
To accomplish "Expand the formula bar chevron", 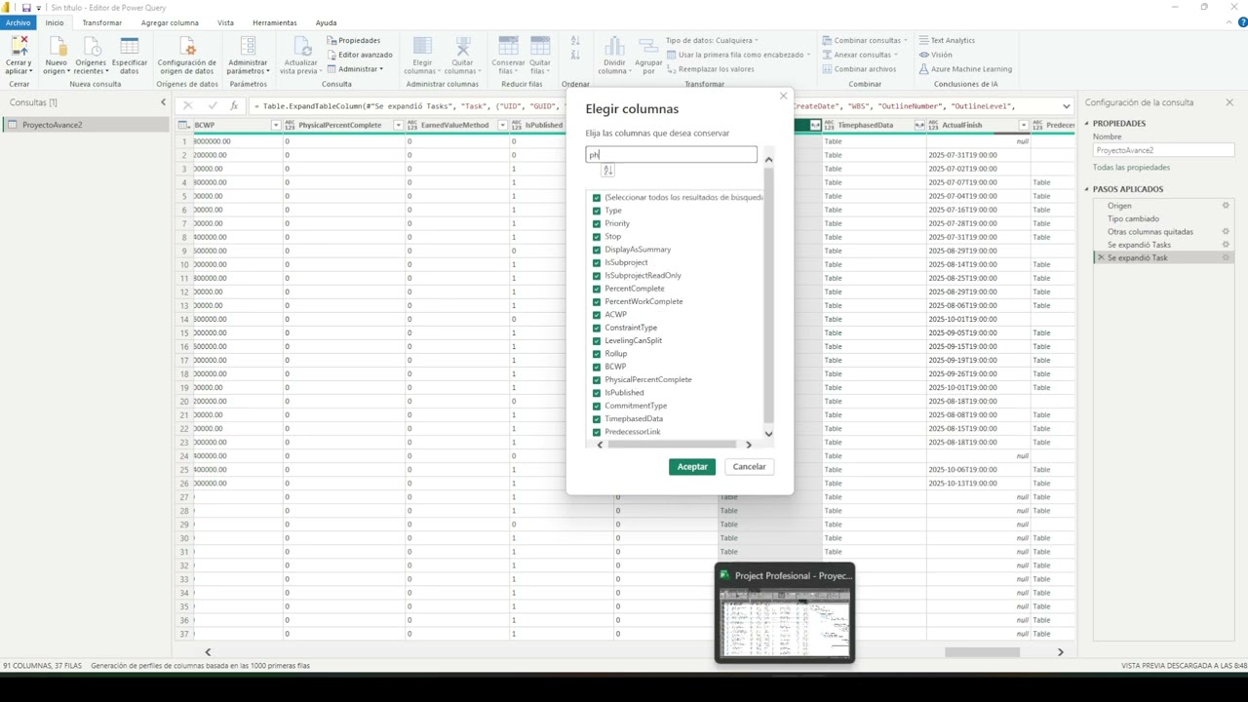I will click(1066, 105).
